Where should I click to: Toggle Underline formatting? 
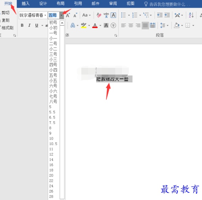pyautogui.click(x=37, y=25)
